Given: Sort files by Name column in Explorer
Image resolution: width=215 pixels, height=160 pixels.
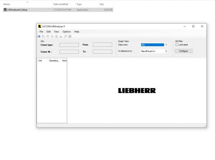Looking at the screenshot, I should [x=6, y=4].
